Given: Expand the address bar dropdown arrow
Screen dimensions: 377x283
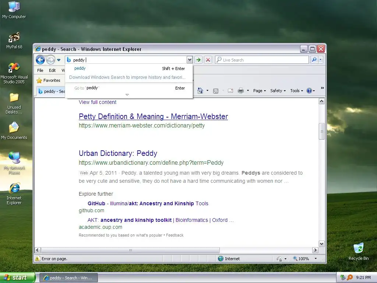Looking at the screenshot, I should click(190, 60).
